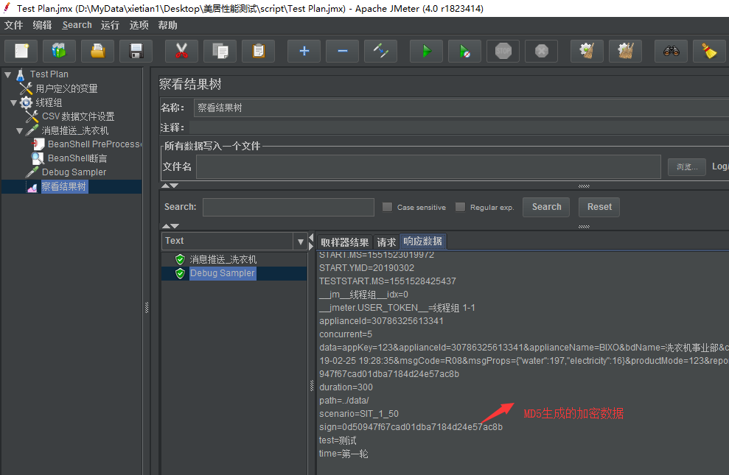
Task: Open the 编辑 menu
Action: 42,26
